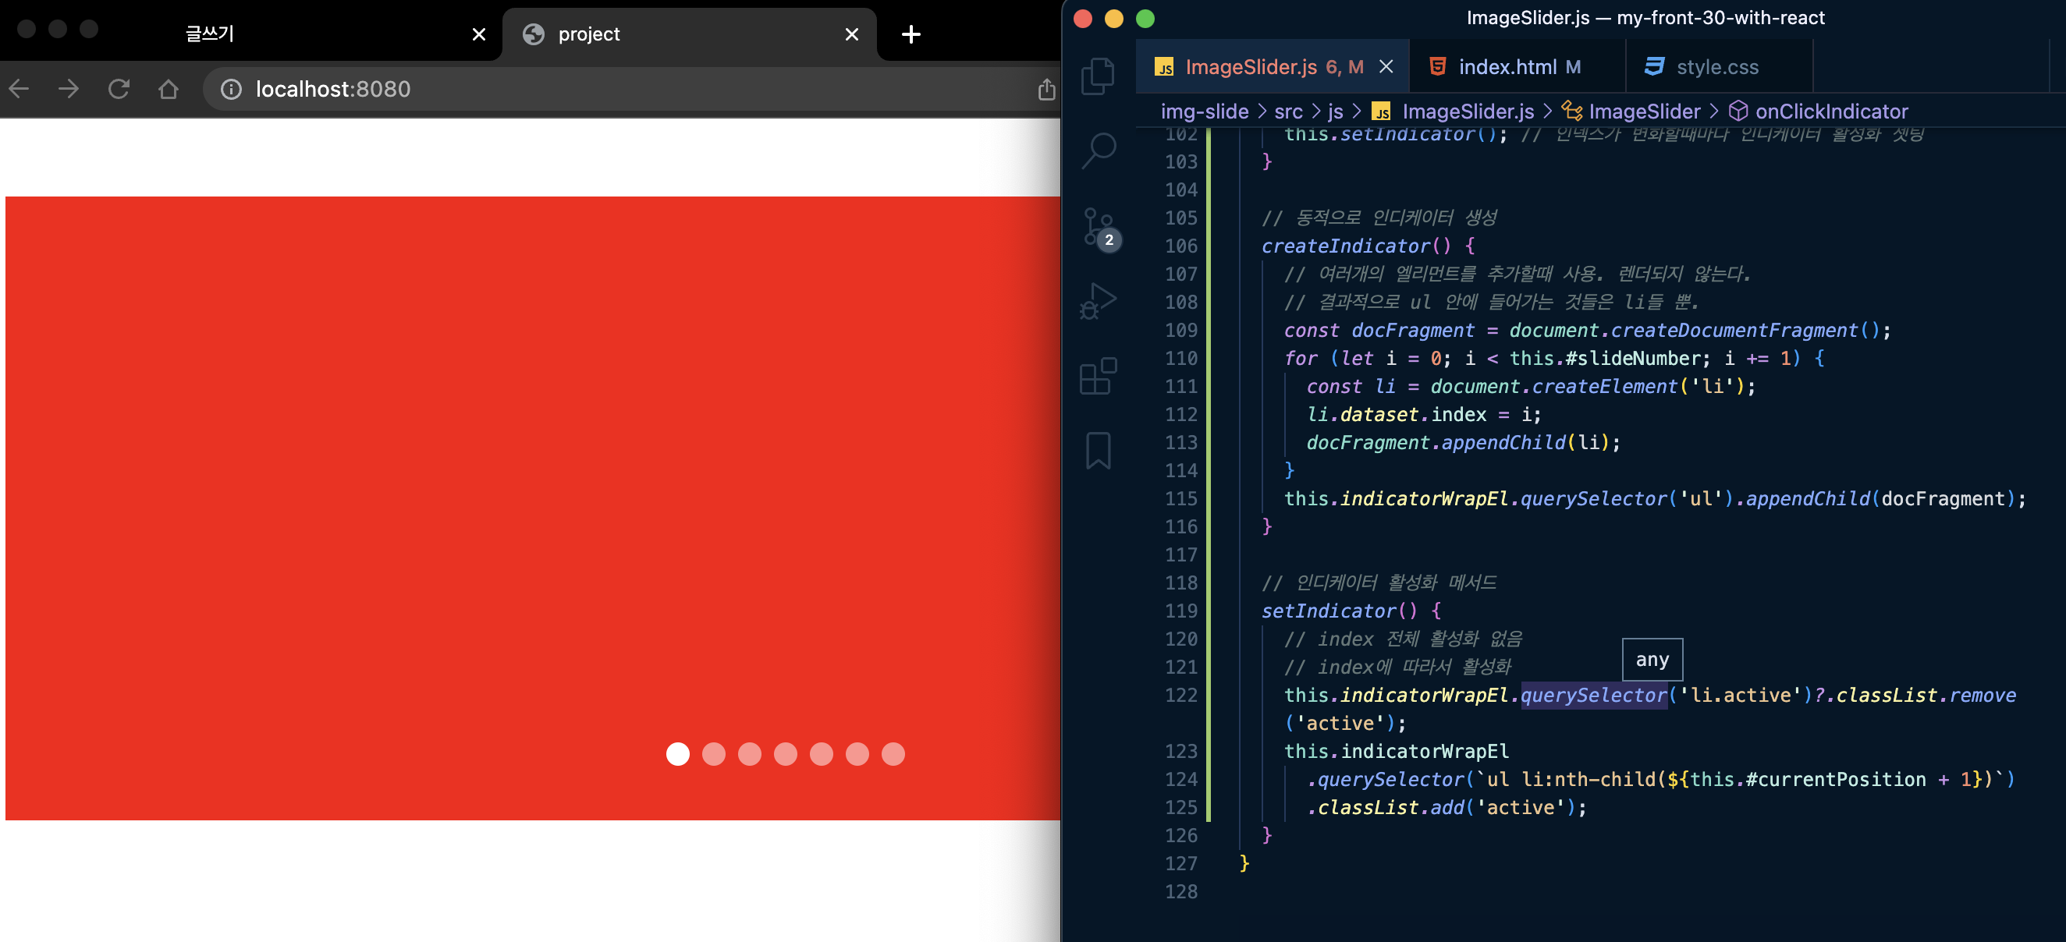2066x942 pixels.
Task: Open the Explorer view in activity bar
Action: (x=1097, y=76)
